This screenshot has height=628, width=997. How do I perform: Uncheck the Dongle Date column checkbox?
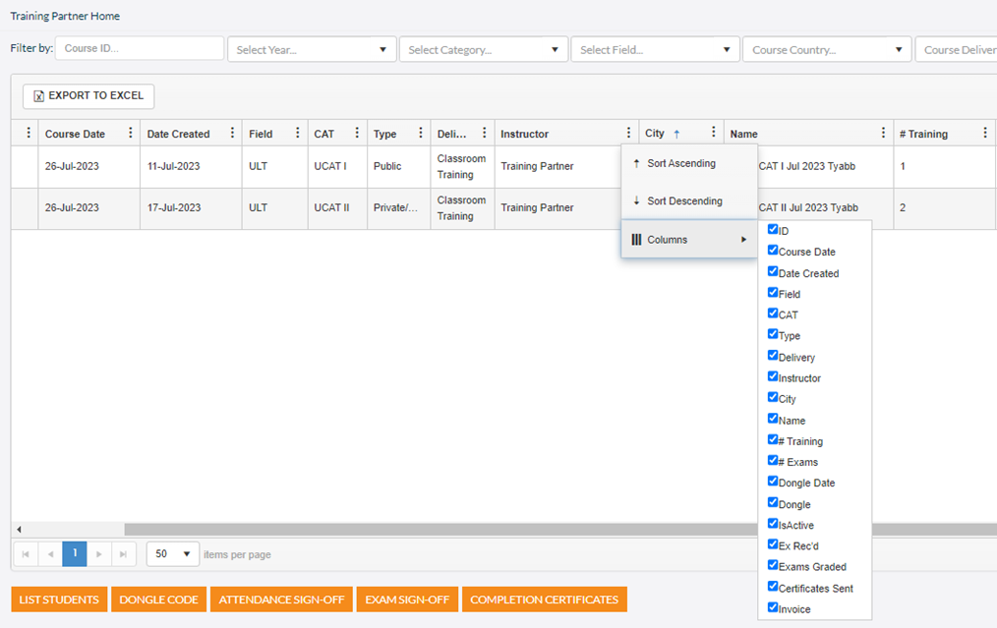coord(773,482)
